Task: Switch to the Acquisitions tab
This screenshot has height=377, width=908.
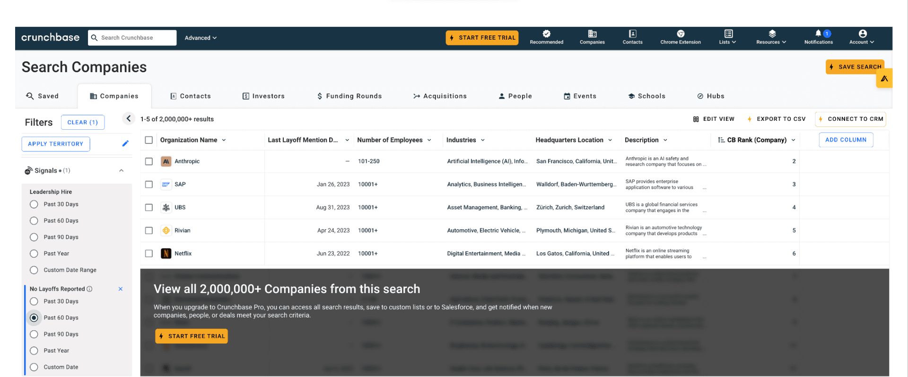Action: (x=440, y=96)
